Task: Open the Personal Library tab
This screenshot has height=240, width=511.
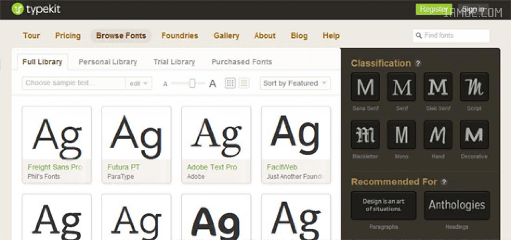Action: pos(108,62)
